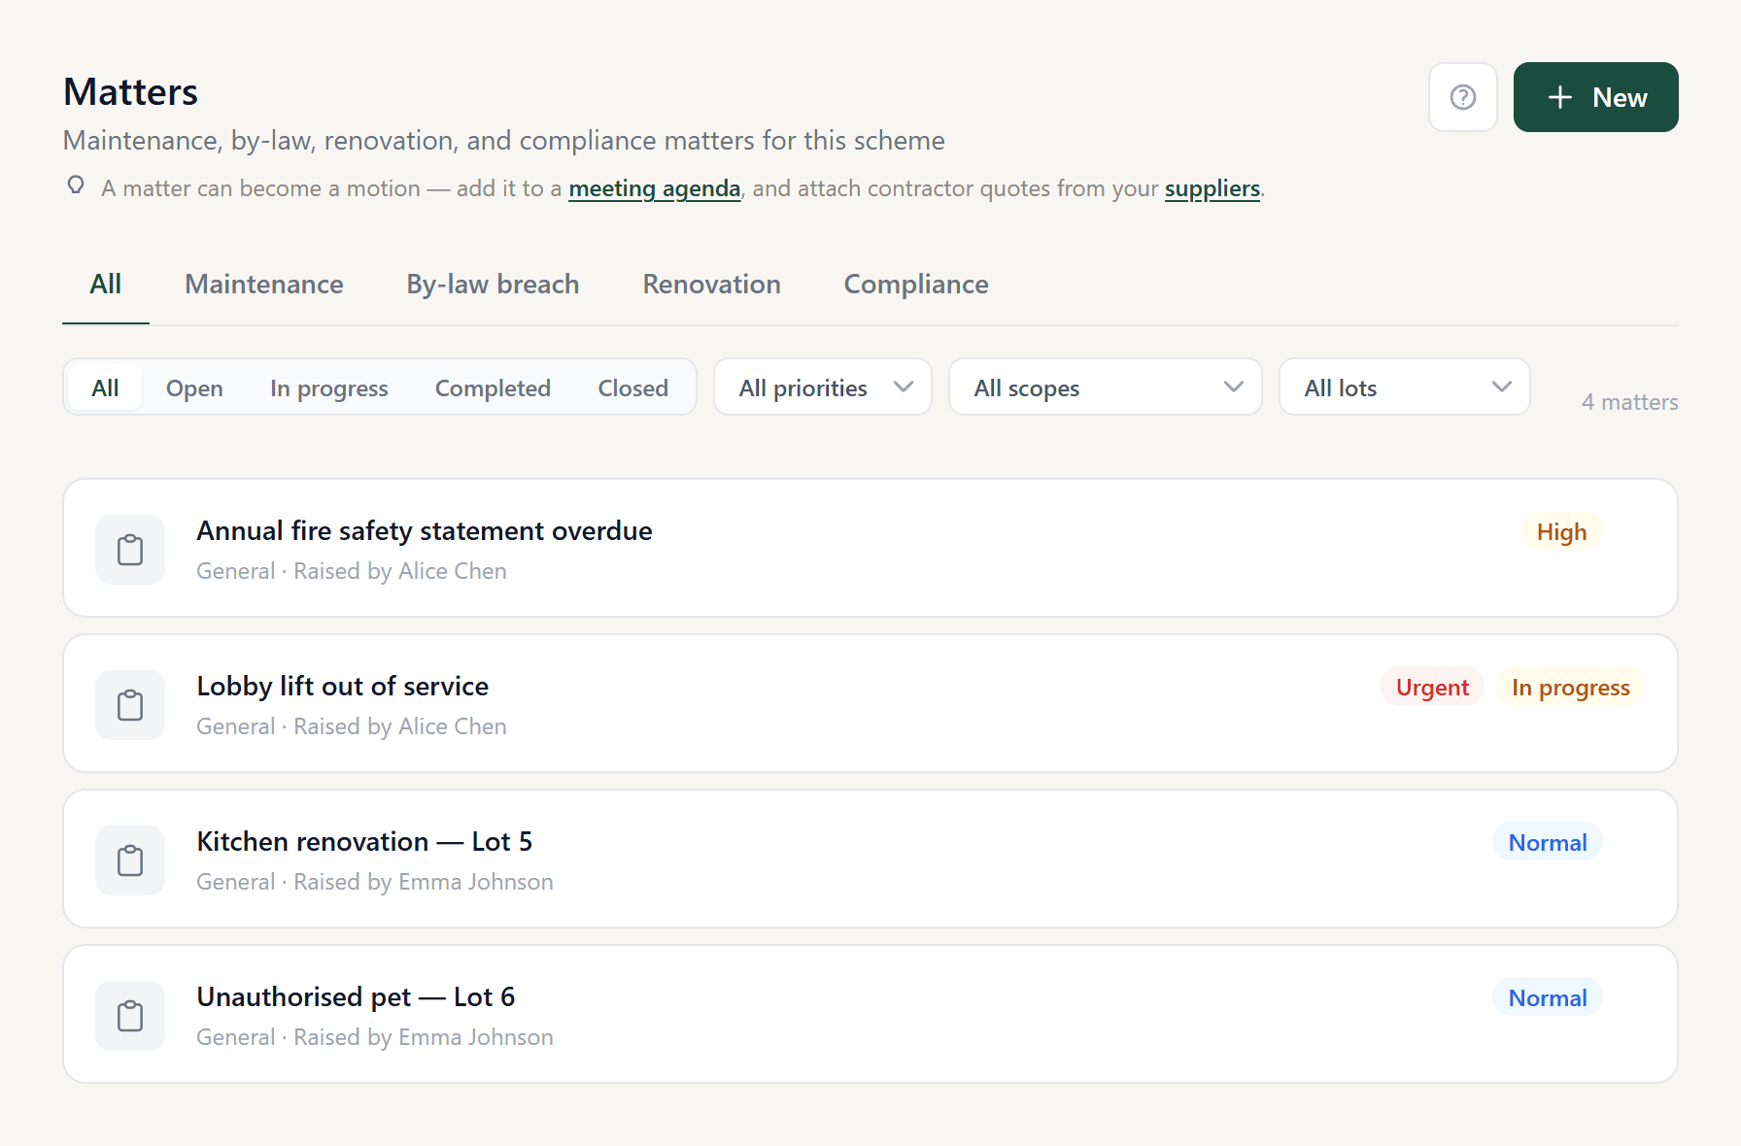Filter matters by Closed status
The image size is (1741, 1146).
pos(632,388)
